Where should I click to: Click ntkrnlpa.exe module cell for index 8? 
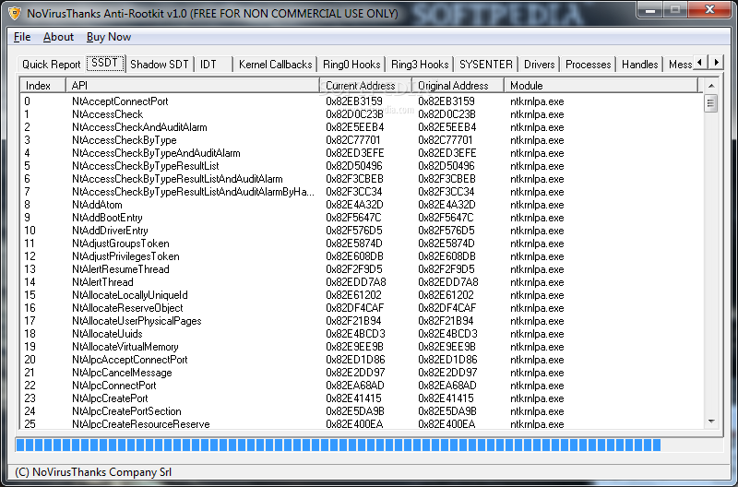(537, 205)
